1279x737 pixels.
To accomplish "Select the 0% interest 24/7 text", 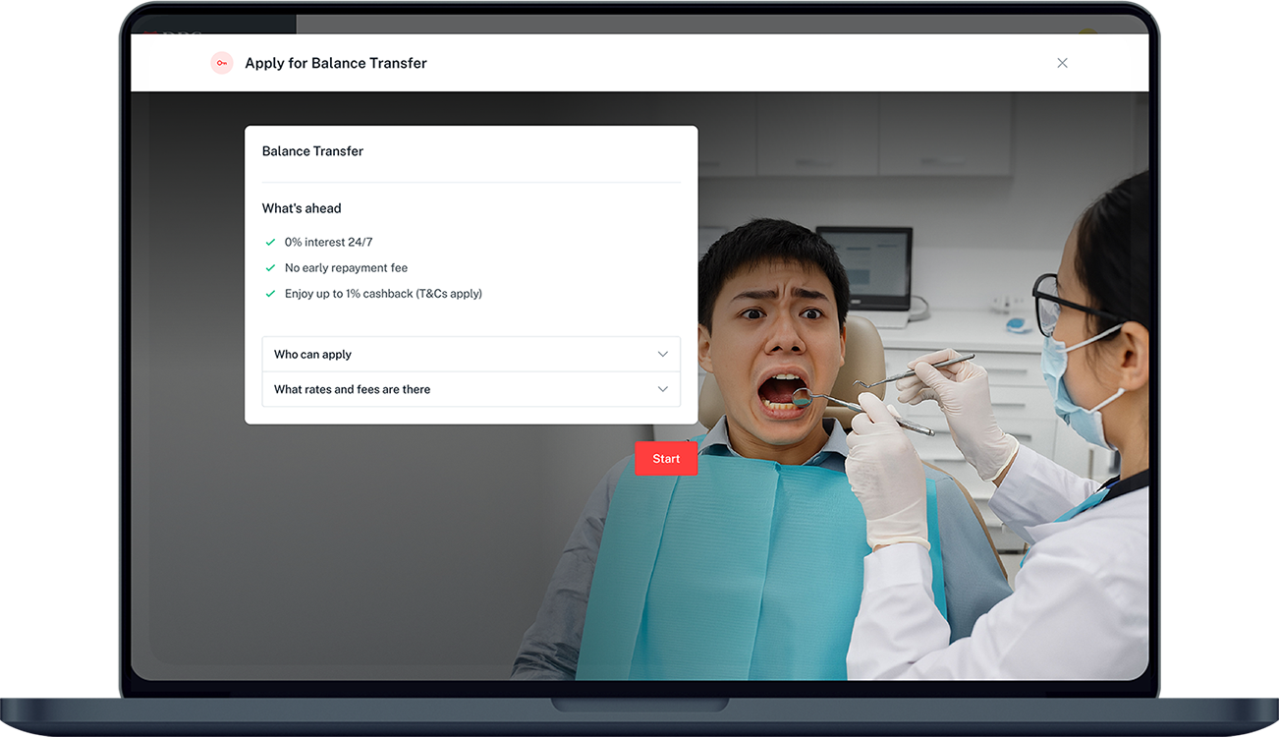I will click(x=328, y=242).
